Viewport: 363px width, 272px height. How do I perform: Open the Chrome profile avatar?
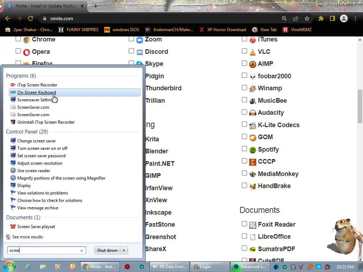pyautogui.click(x=344, y=18)
